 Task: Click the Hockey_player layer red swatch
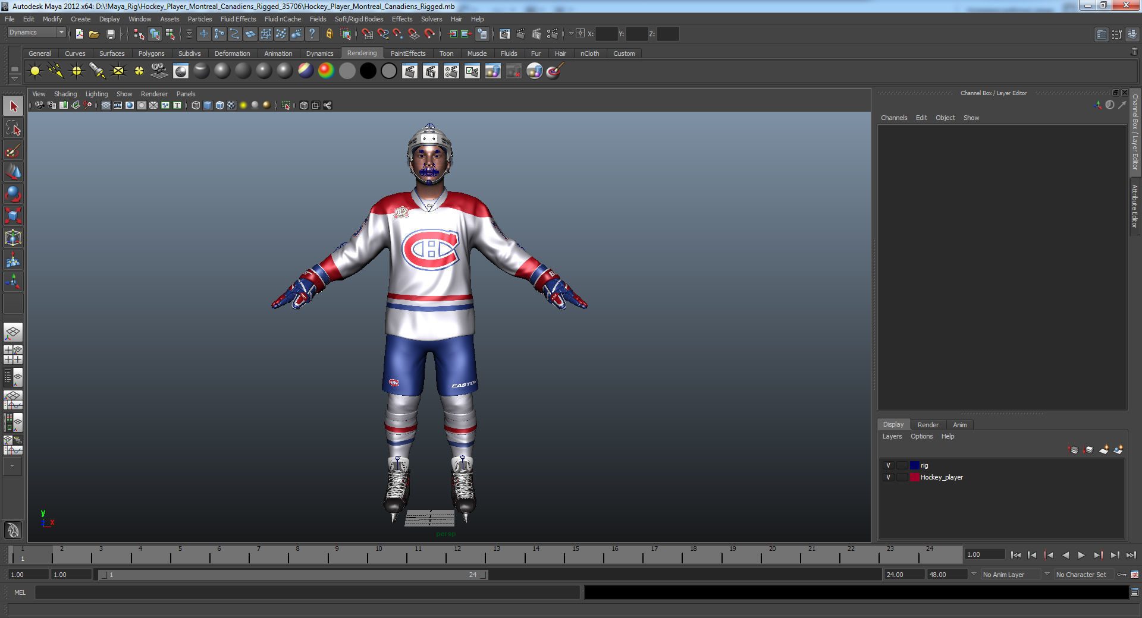[x=914, y=477]
